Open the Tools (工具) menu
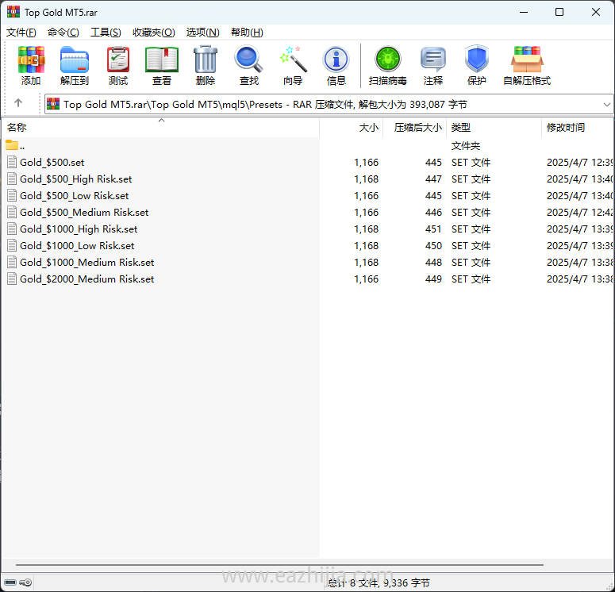615x592 pixels. pyautogui.click(x=106, y=33)
